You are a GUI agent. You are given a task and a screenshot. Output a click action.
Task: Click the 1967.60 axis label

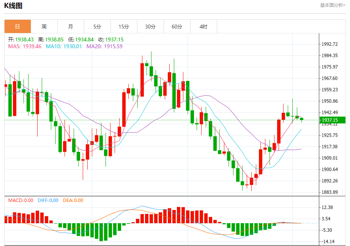(x=330, y=78)
